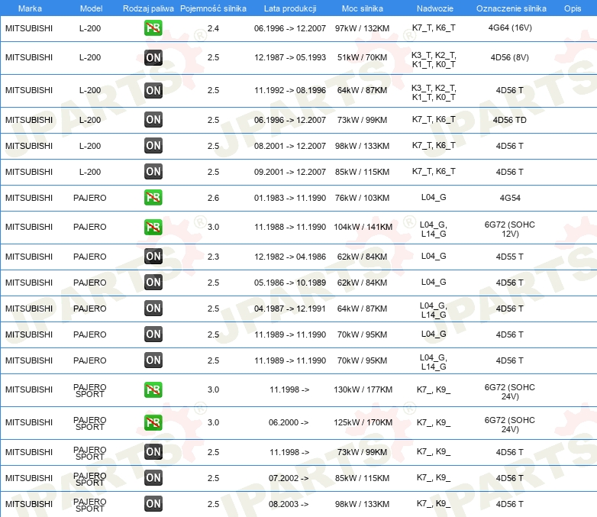This screenshot has width=597, height=517.
Task: Click the ON icon in L-200 85kW / 115KM row
Action: pos(153,172)
